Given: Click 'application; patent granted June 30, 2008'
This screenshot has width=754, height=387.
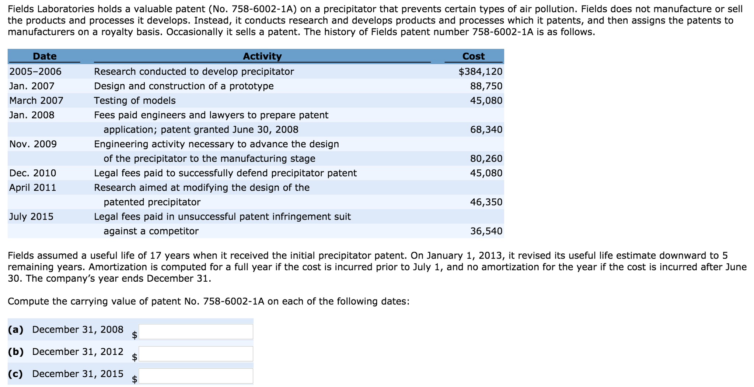Looking at the screenshot, I should tap(201, 130).
